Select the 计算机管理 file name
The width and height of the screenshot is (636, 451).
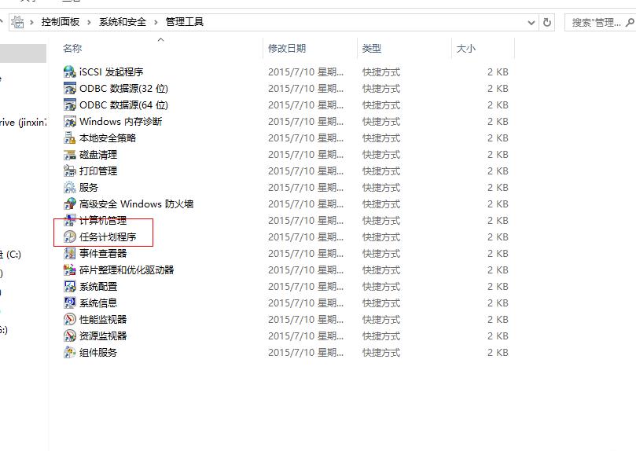(x=103, y=221)
